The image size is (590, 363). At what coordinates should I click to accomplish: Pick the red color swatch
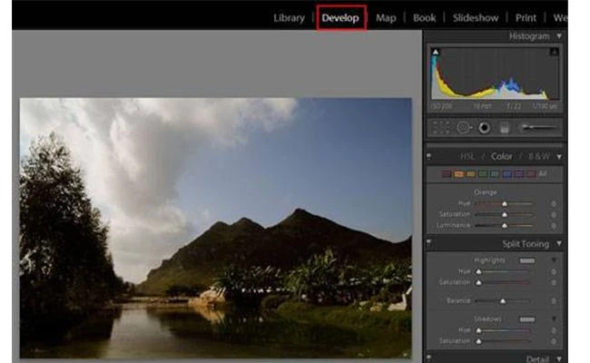(447, 174)
